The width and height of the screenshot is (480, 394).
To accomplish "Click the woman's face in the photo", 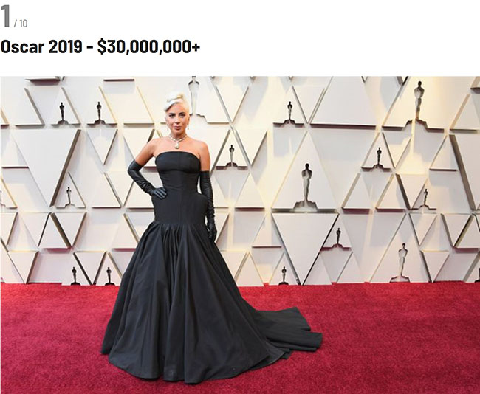I will [x=176, y=121].
